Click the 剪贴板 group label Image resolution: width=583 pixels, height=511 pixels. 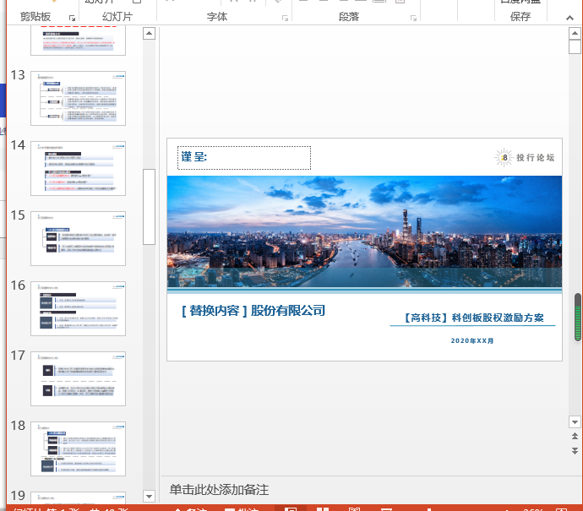pyautogui.click(x=35, y=17)
